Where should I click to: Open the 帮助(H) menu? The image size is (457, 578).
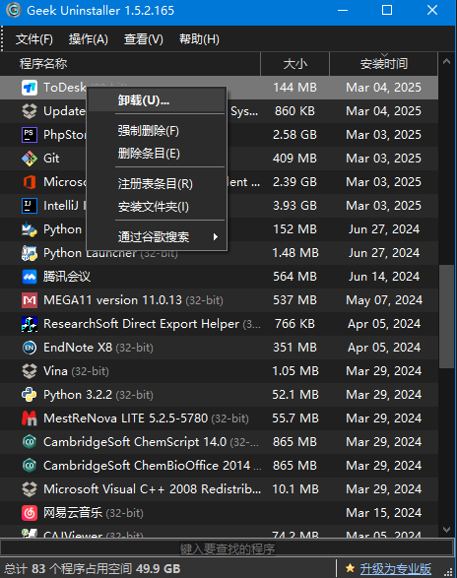coord(199,39)
